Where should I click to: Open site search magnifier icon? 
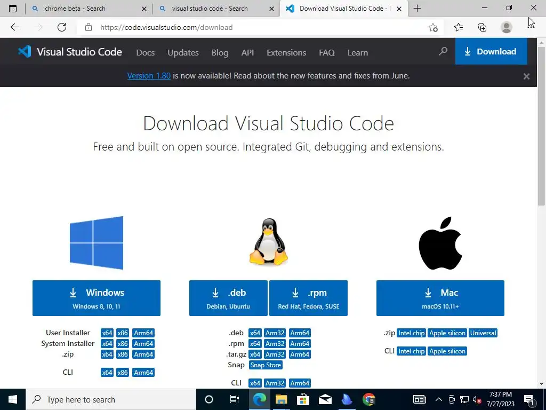click(443, 52)
